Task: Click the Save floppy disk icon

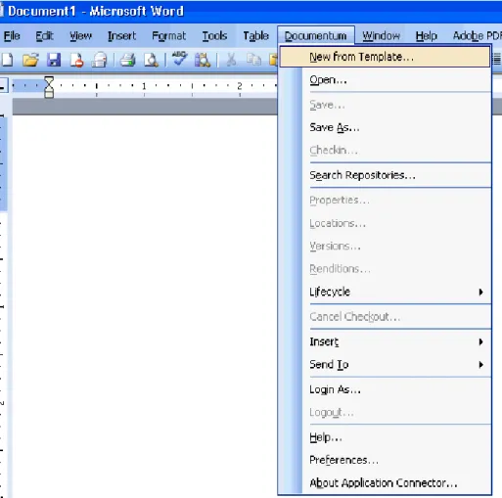Action: 54,60
